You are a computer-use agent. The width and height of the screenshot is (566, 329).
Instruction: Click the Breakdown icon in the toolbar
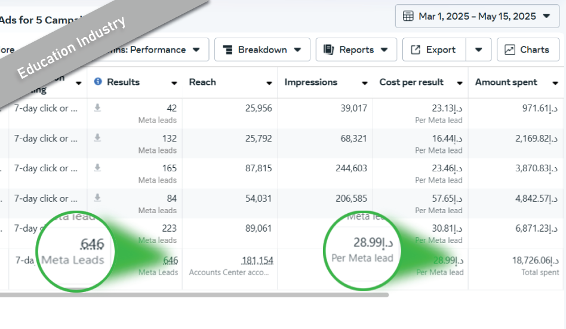click(x=227, y=50)
